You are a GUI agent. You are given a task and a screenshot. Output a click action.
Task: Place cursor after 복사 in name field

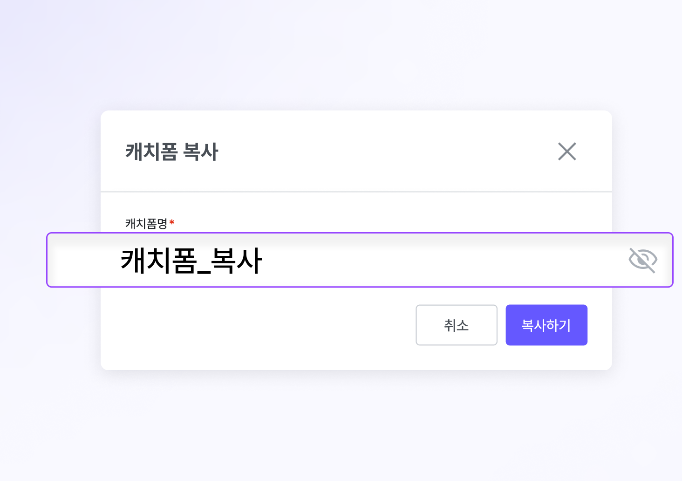pyautogui.click(x=263, y=260)
